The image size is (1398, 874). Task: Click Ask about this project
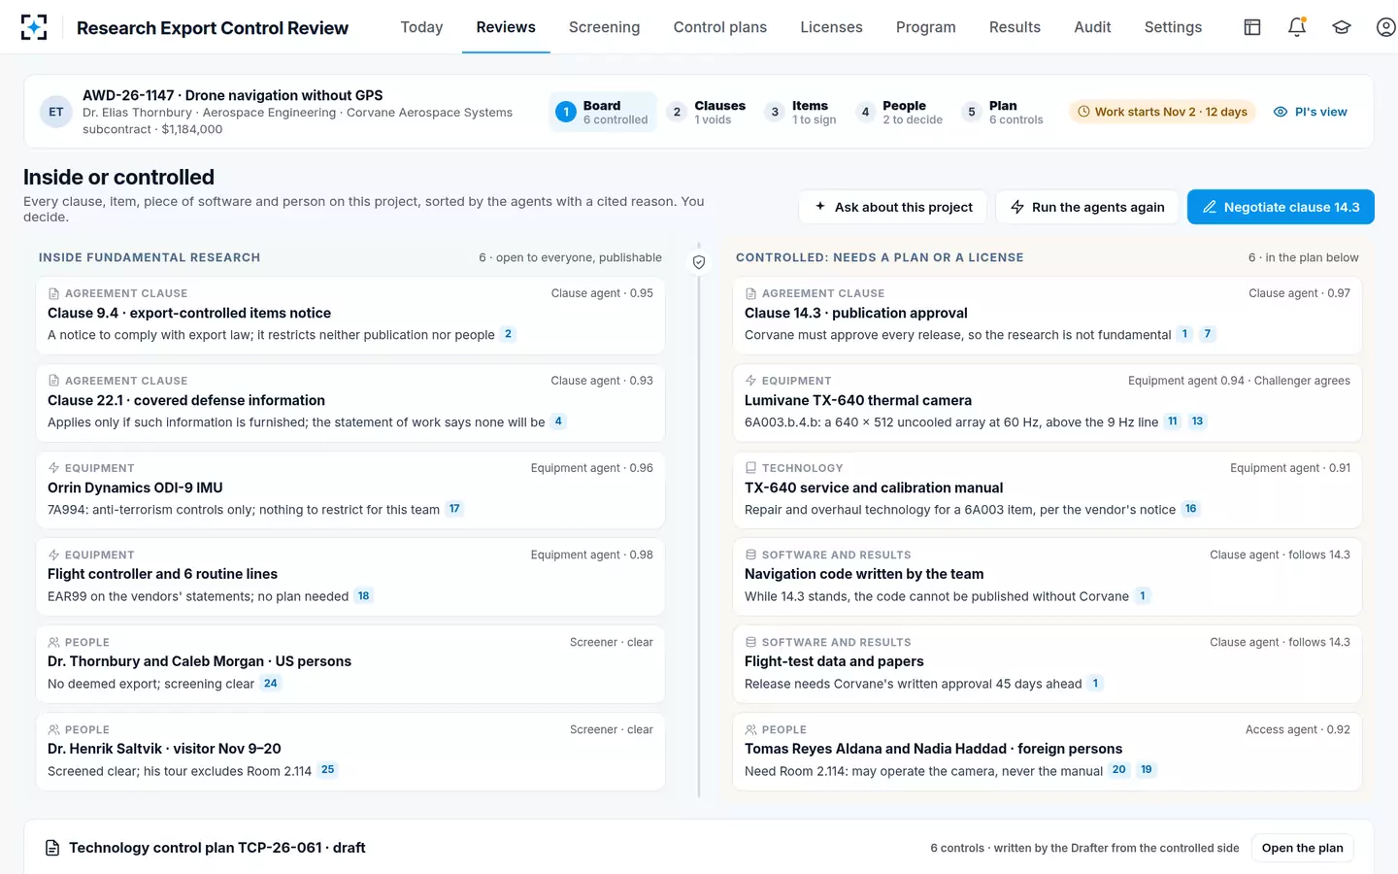click(x=893, y=207)
